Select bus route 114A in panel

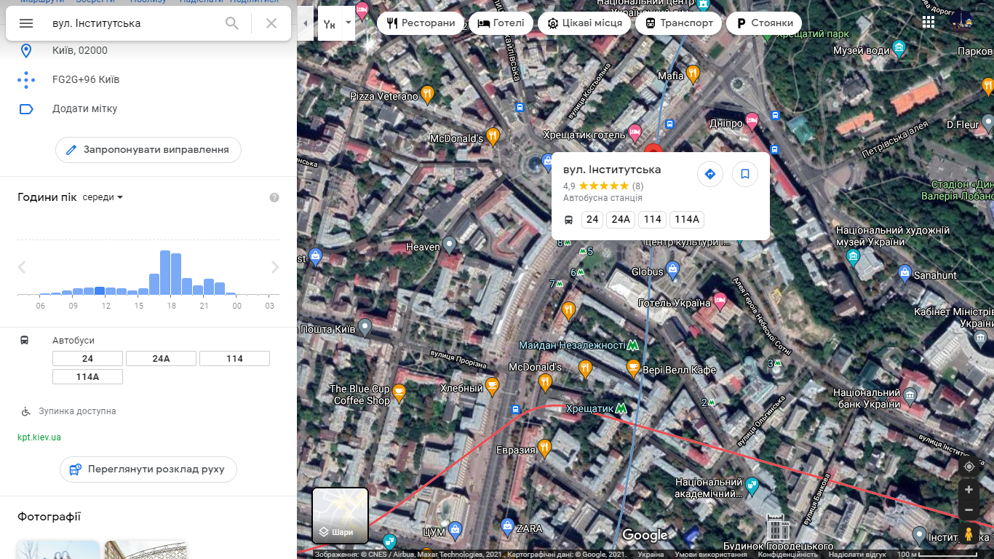coord(88,377)
